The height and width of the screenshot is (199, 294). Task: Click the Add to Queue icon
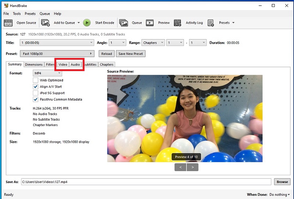coord(46,23)
